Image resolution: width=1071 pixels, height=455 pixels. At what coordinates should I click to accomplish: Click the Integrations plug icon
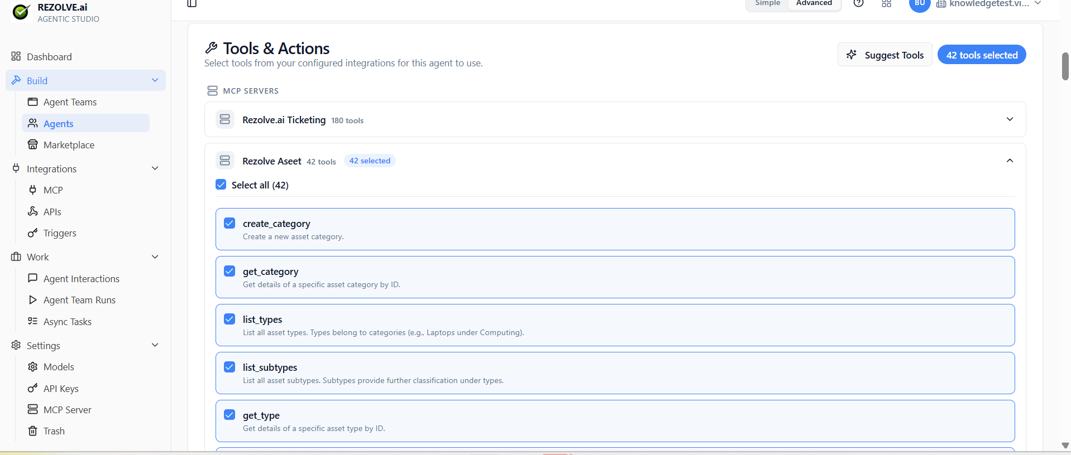pyautogui.click(x=16, y=168)
